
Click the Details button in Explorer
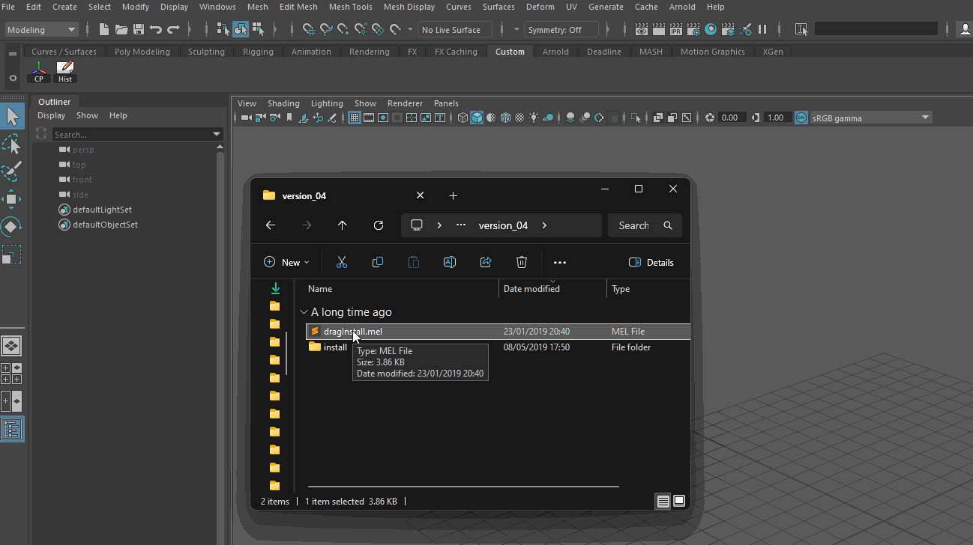(651, 262)
